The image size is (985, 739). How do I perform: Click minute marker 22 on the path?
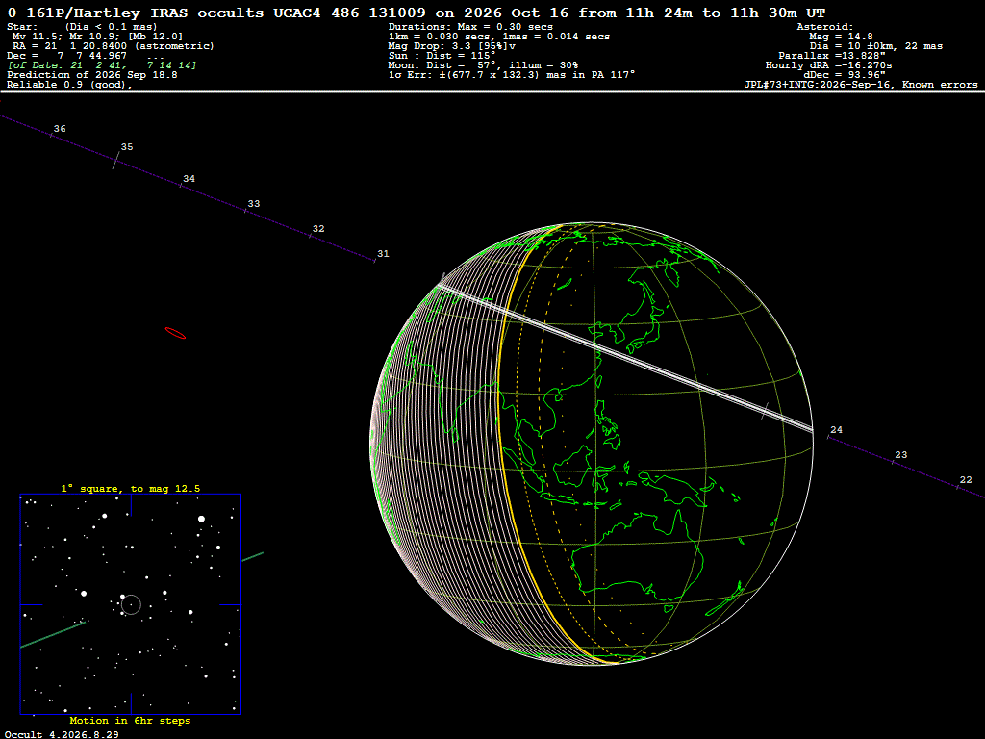pos(966,480)
